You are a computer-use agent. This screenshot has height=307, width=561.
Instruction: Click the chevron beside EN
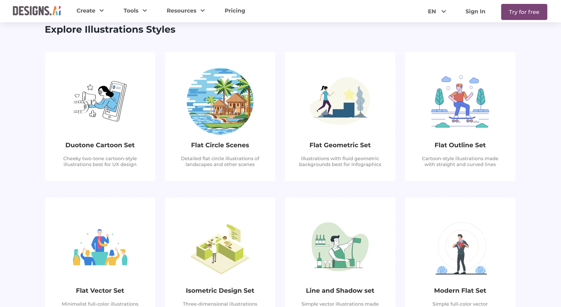444,11
